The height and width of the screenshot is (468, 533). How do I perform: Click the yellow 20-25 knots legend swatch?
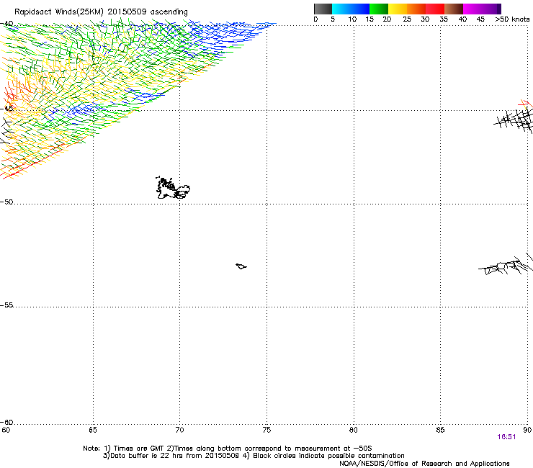pyautogui.click(x=398, y=9)
